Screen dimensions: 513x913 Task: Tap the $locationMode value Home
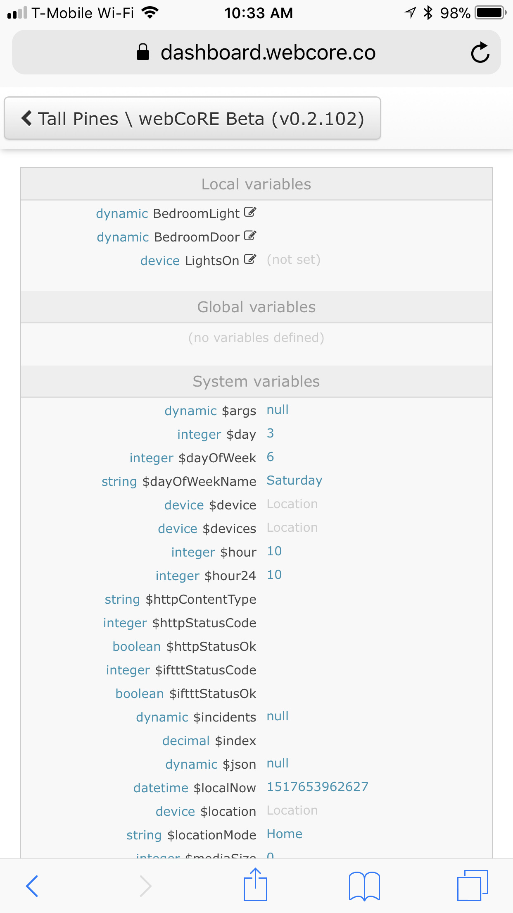(x=285, y=834)
